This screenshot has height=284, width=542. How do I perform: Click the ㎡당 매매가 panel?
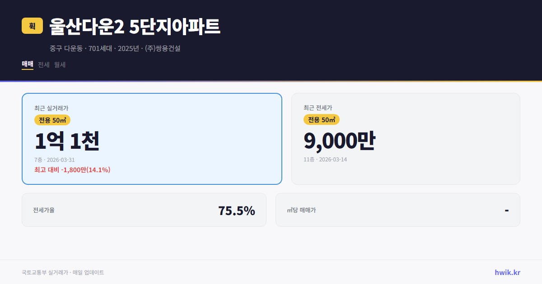(397, 210)
